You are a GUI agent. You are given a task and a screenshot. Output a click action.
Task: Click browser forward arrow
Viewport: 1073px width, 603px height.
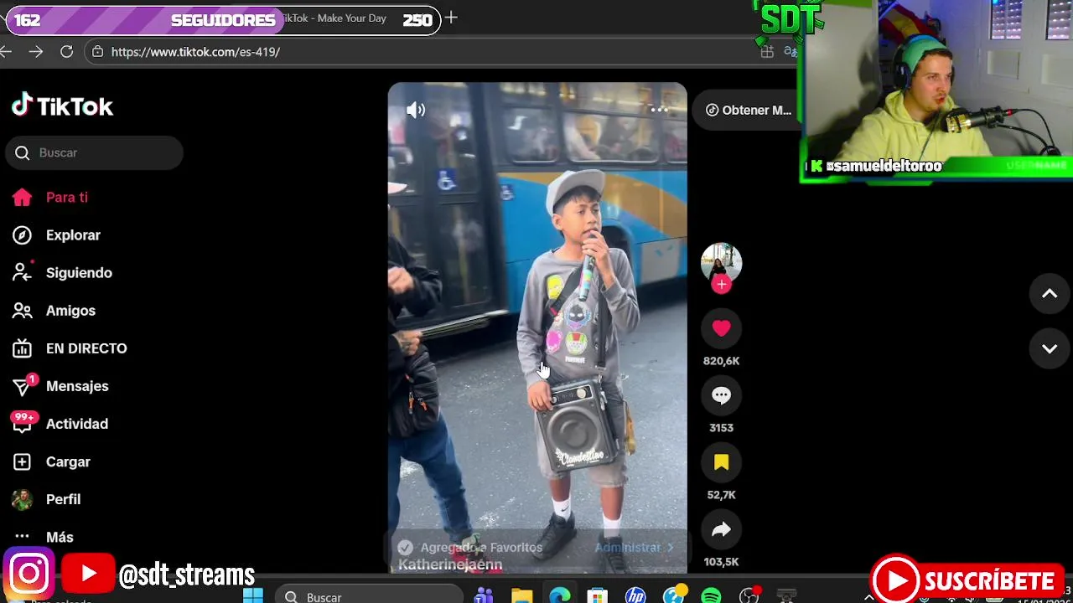click(x=35, y=52)
